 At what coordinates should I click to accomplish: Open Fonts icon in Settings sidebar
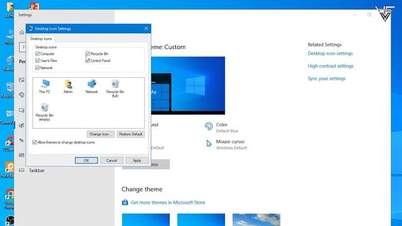(x=21, y=140)
